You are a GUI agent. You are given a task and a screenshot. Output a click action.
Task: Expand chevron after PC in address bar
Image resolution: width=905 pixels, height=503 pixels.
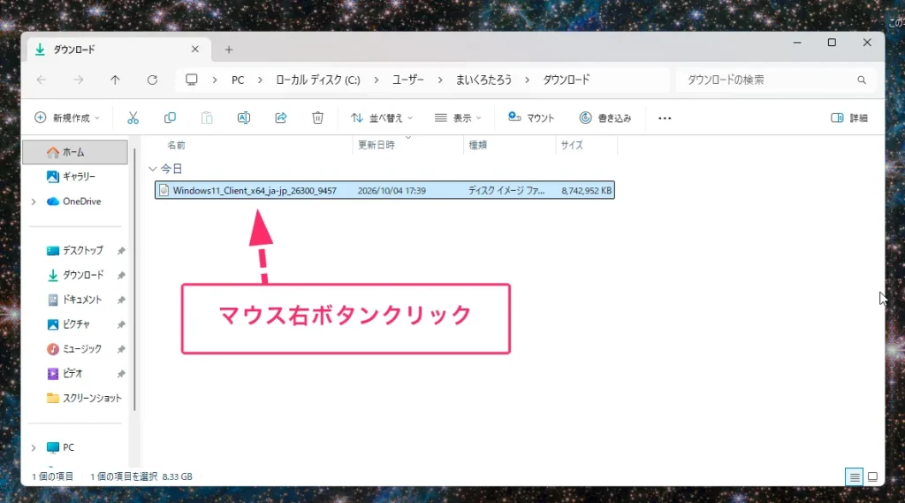(x=261, y=80)
